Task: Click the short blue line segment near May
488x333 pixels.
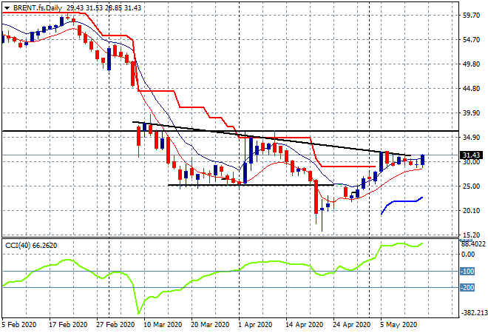Action: pos(399,201)
